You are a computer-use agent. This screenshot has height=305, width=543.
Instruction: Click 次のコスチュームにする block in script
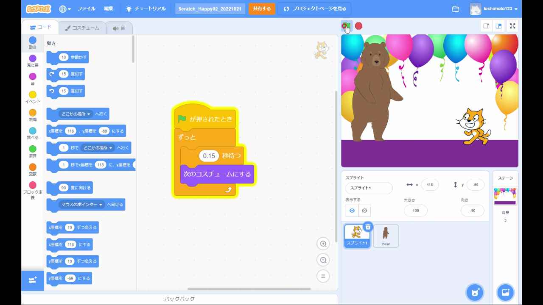pyautogui.click(x=217, y=174)
